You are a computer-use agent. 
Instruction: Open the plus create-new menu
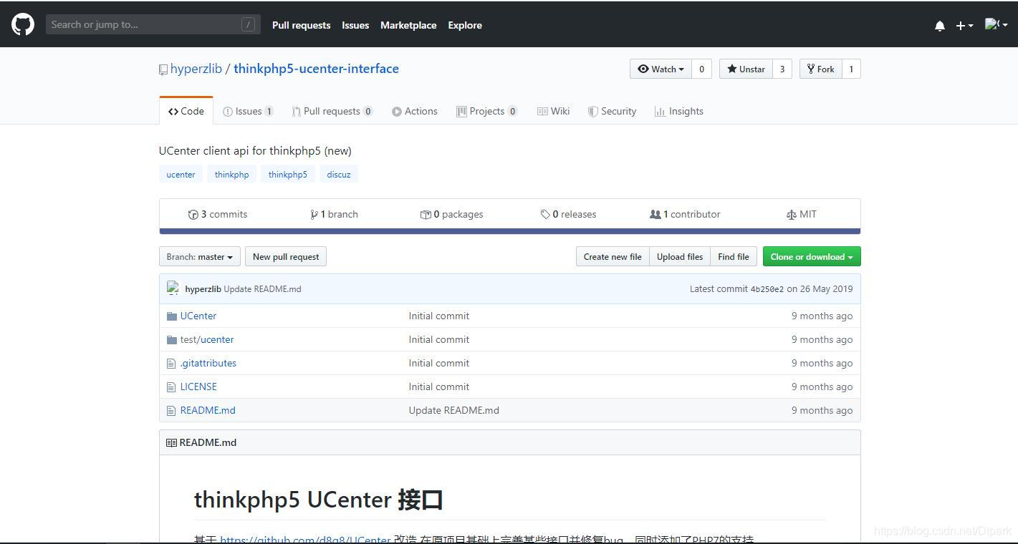964,26
